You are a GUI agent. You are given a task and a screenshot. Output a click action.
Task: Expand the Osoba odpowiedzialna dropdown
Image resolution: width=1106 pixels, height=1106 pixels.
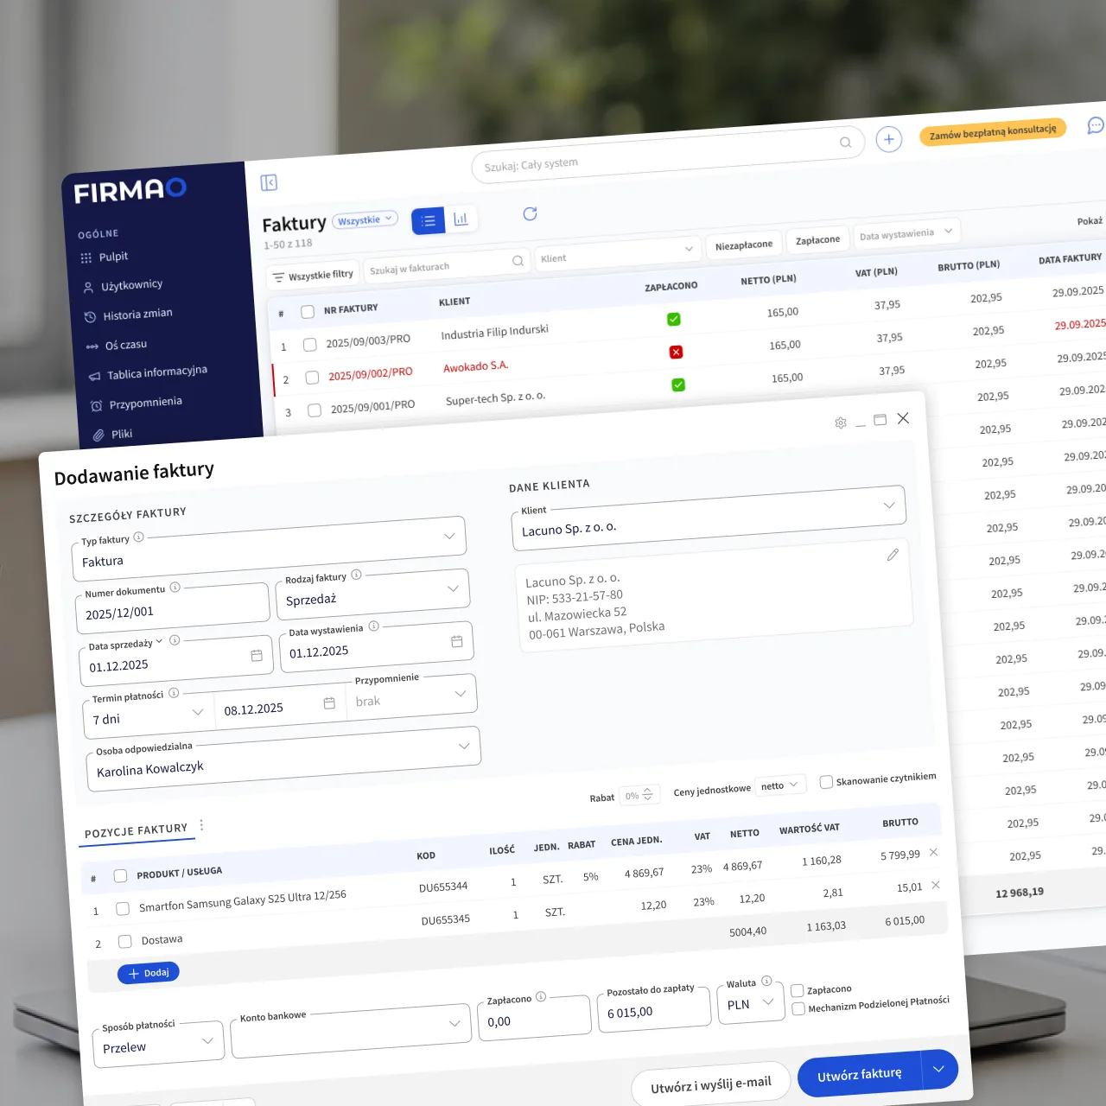click(283, 760)
